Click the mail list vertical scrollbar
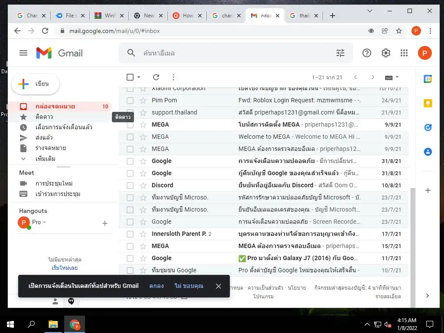This screenshot has height=333, width=444. [413, 248]
